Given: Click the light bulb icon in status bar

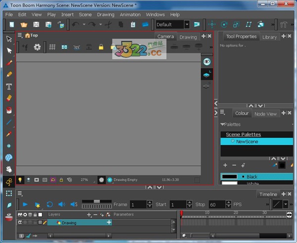Looking at the screenshot, I should [20, 180].
